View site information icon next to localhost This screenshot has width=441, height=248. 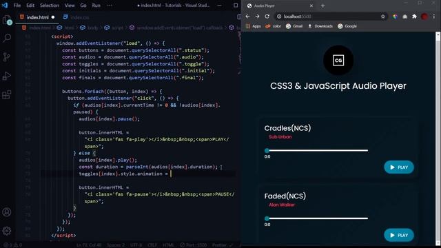click(x=279, y=17)
